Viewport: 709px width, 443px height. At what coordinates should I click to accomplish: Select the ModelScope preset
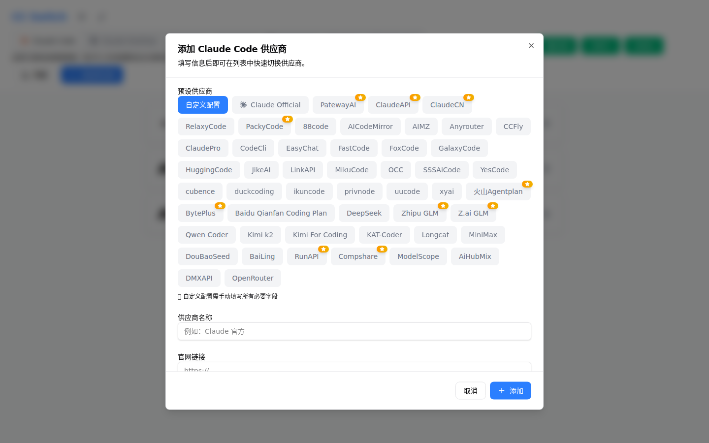(418, 256)
